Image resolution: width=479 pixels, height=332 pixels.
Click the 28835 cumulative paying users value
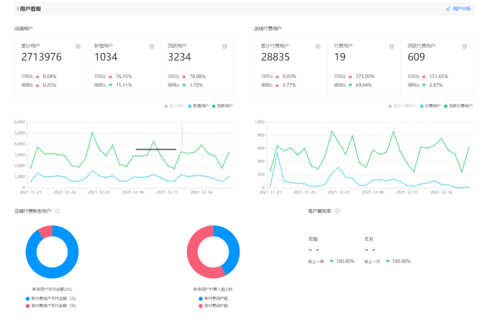pyautogui.click(x=275, y=57)
